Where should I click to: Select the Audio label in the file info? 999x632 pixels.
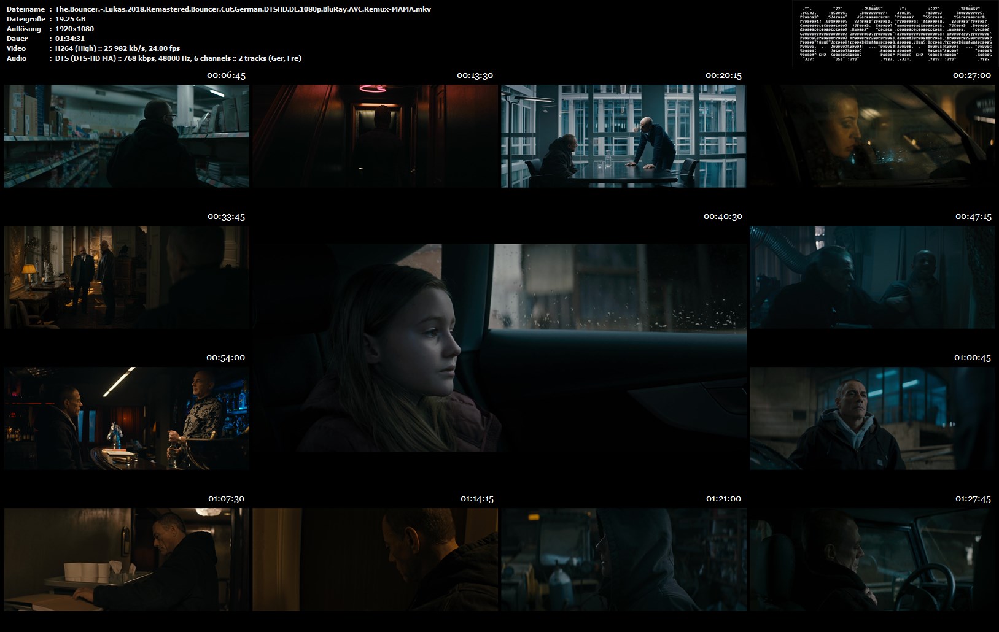tap(17, 58)
